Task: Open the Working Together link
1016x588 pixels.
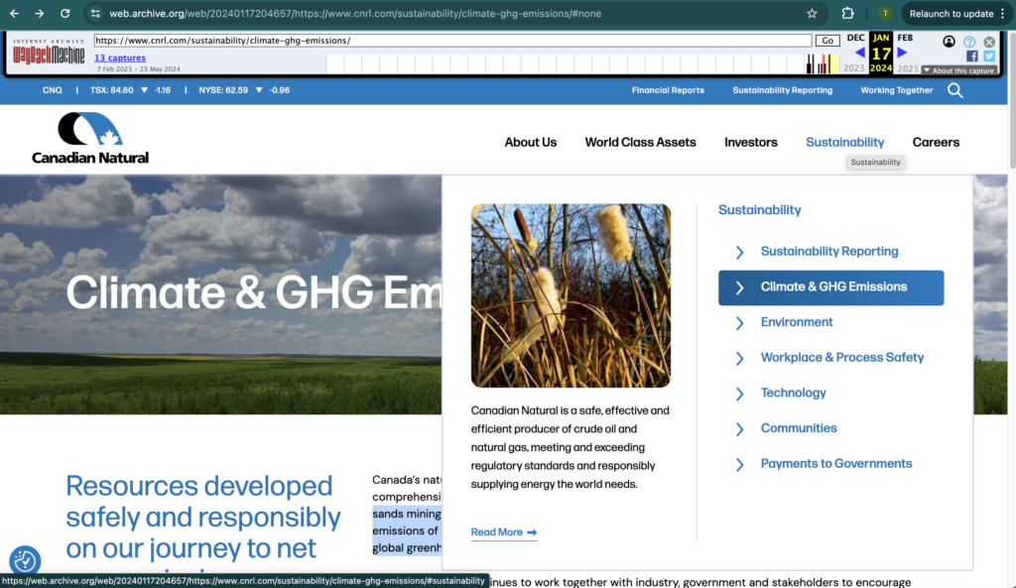Action: [x=897, y=90]
